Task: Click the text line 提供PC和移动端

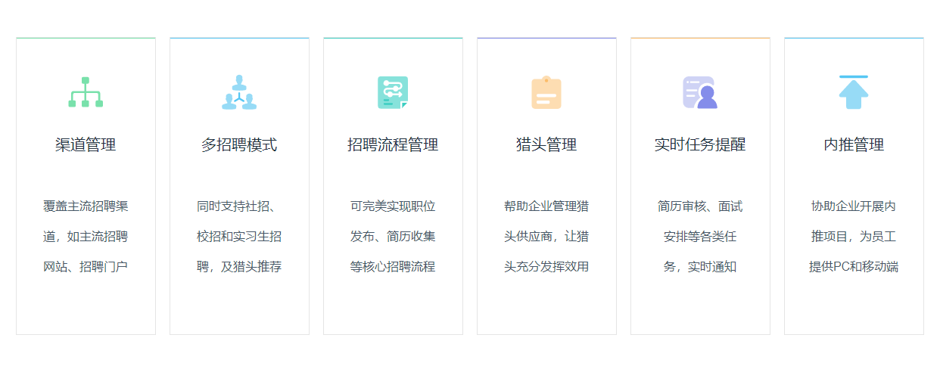Action: pyautogui.click(x=854, y=267)
